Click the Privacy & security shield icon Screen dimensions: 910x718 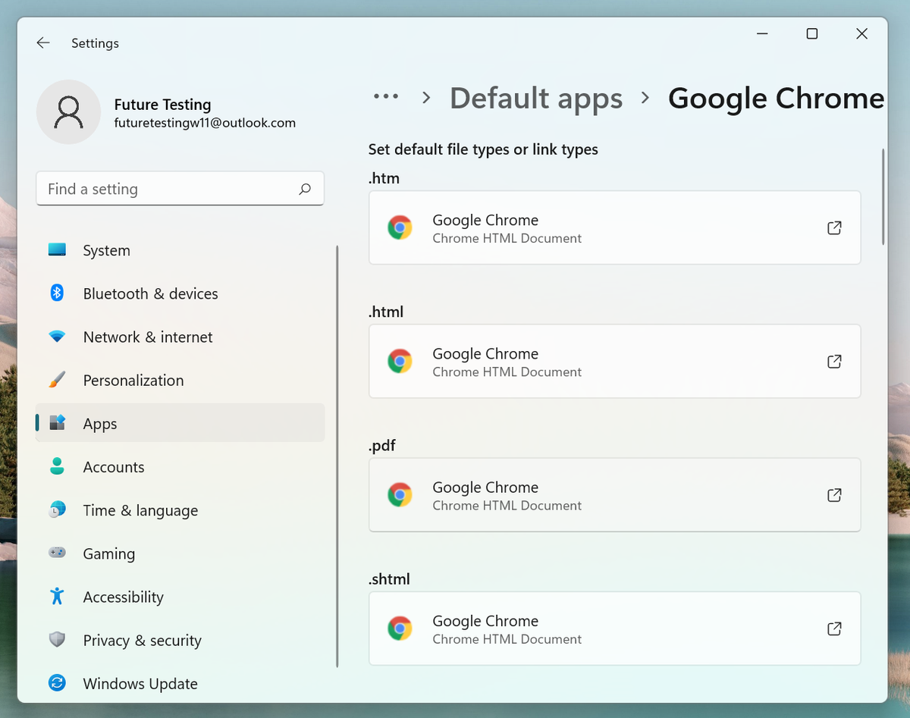pyautogui.click(x=57, y=640)
